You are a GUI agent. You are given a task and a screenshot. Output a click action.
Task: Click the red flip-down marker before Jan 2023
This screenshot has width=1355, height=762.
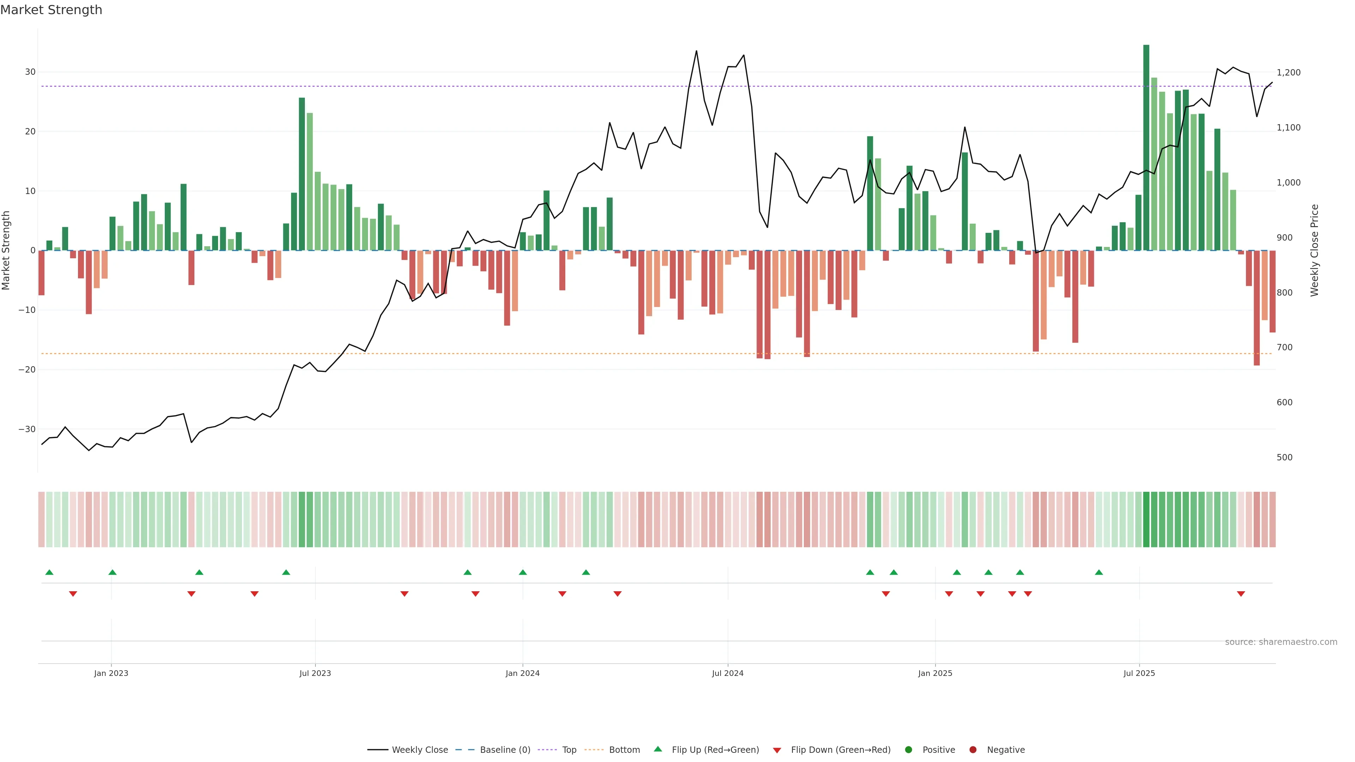point(73,594)
